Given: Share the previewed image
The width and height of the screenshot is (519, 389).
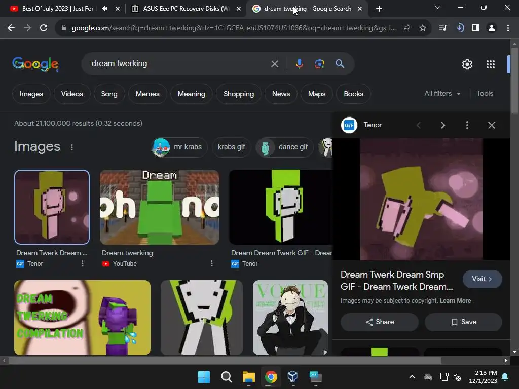Looking at the screenshot, I should [x=380, y=322].
